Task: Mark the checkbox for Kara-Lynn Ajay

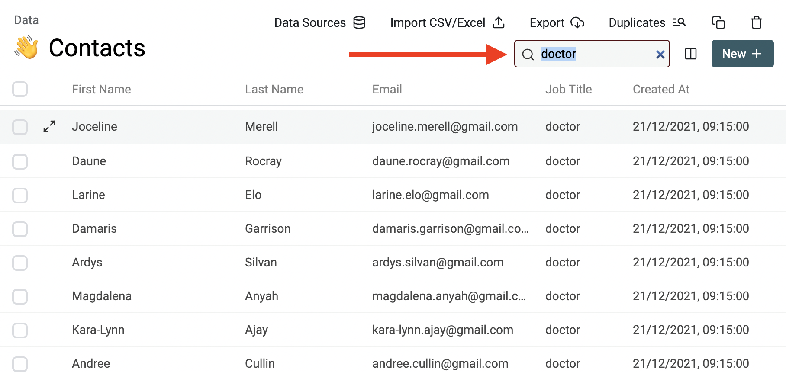Action: click(x=20, y=330)
